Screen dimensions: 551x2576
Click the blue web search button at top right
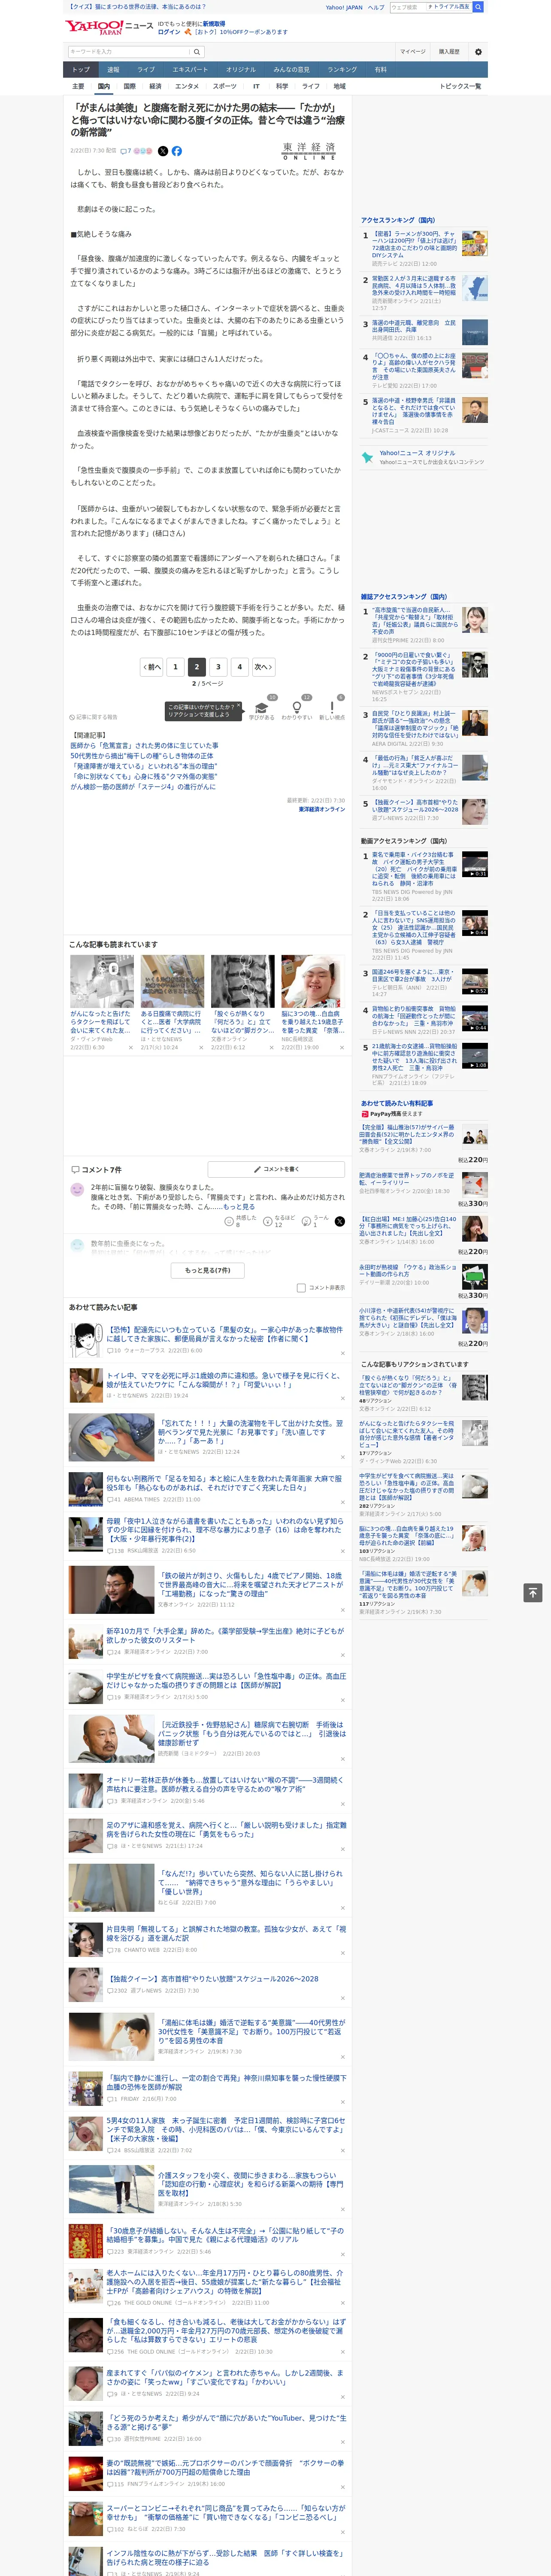[x=478, y=7]
